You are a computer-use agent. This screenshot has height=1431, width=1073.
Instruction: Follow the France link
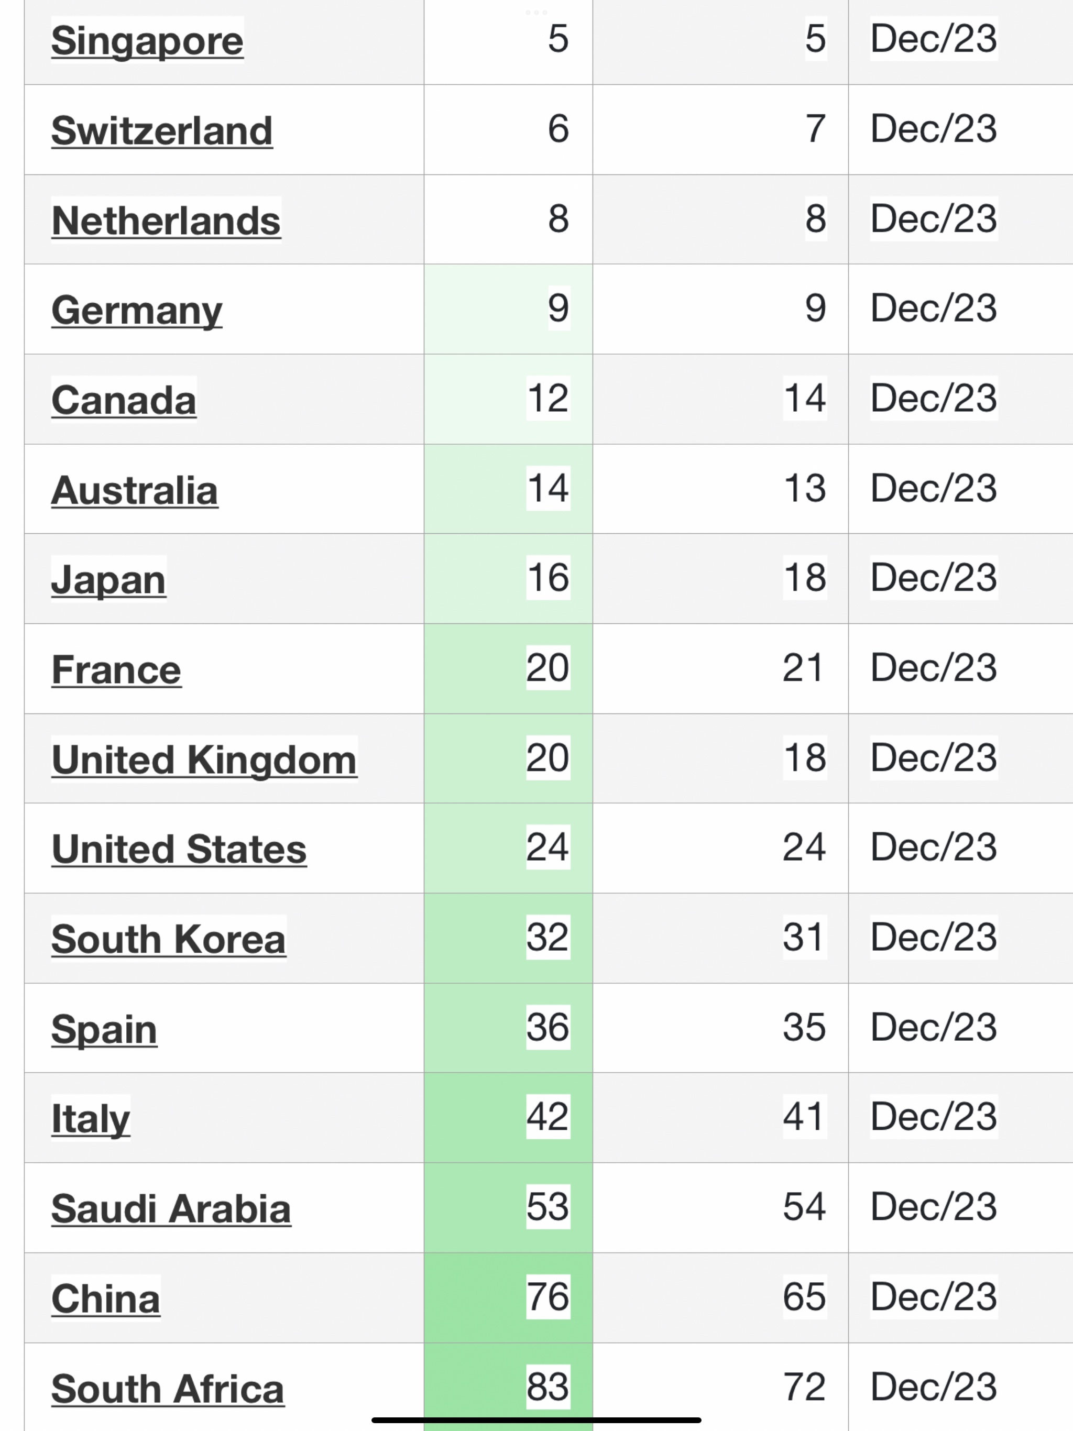click(116, 669)
